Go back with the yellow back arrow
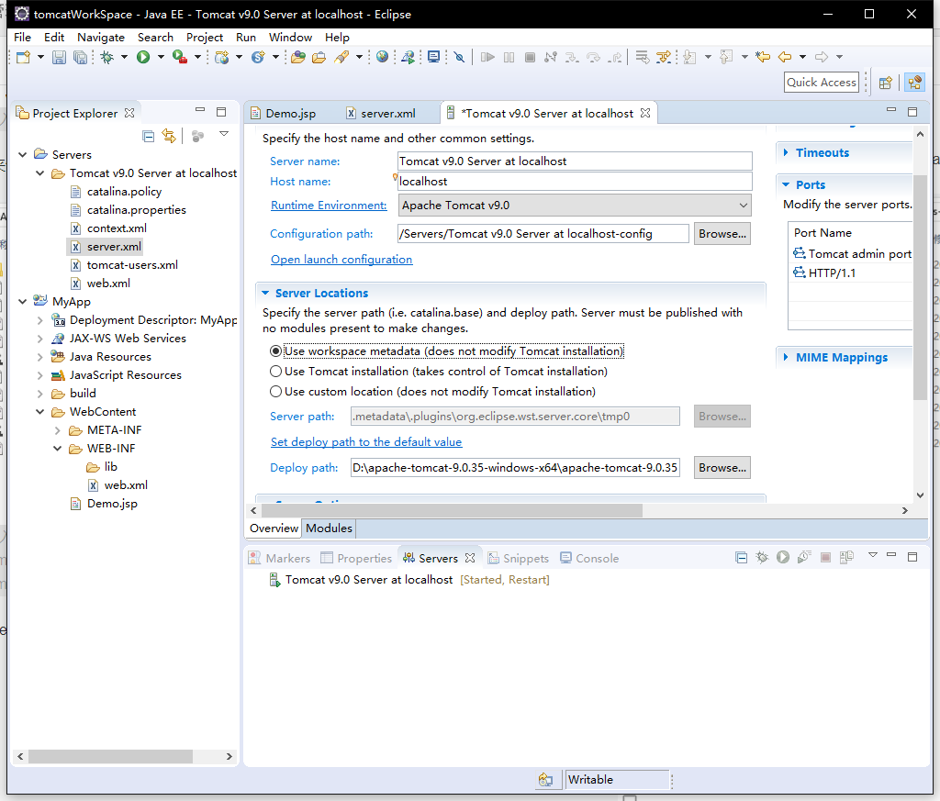Image resolution: width=940 pixels, height=801 pixels. pyautogui.click(x=785, y=57)
